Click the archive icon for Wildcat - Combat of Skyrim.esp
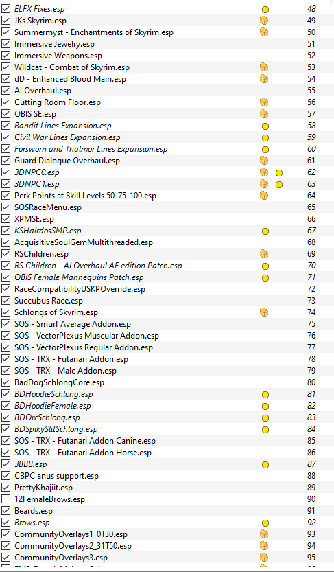The width and height of the screenshot is (334, 572). click(x=264, y=67)
